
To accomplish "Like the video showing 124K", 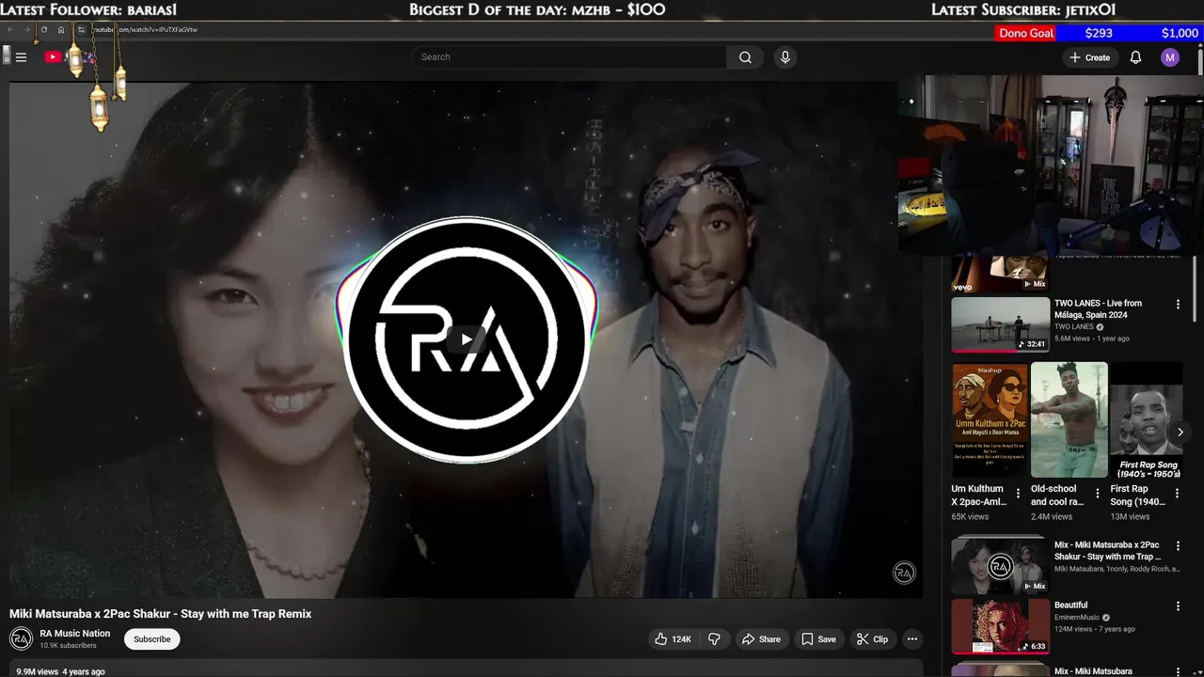I will 673,639.
